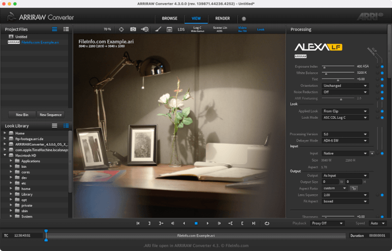Switch Look Library to list view icon

click(54, 126)
